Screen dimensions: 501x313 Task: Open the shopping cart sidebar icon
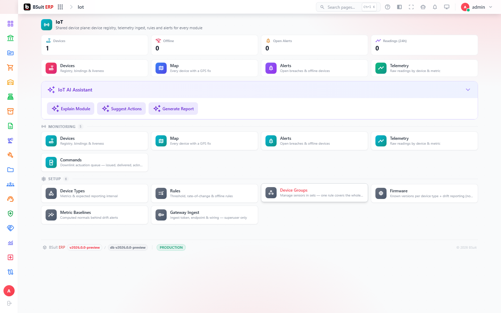pos(10,67)
